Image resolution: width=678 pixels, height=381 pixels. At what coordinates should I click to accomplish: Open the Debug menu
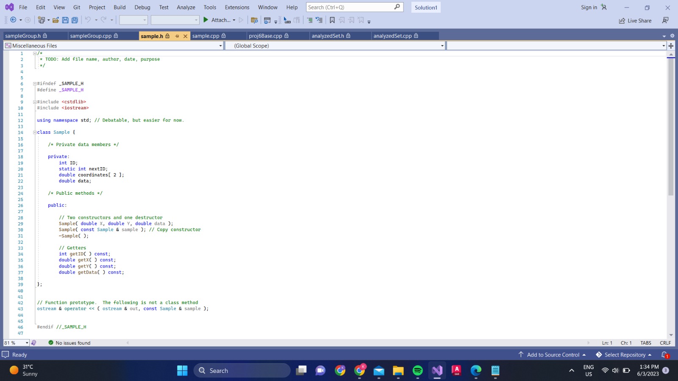pos(142,7)
